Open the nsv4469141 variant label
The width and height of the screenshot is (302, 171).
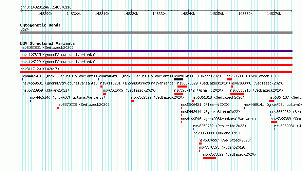coord(273,104)
